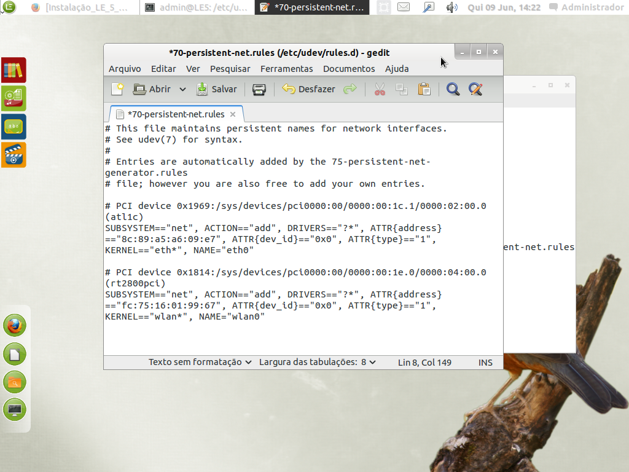Viewport: 629px width, 472px height.
Task: Click Lin 8, Col 149 status text
Action: coord(424,363)
